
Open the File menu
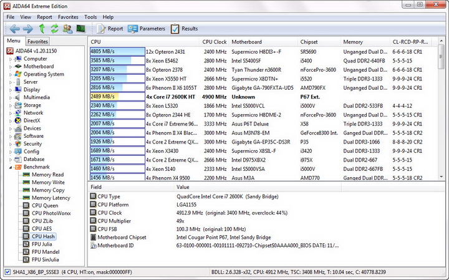[11, 17]
